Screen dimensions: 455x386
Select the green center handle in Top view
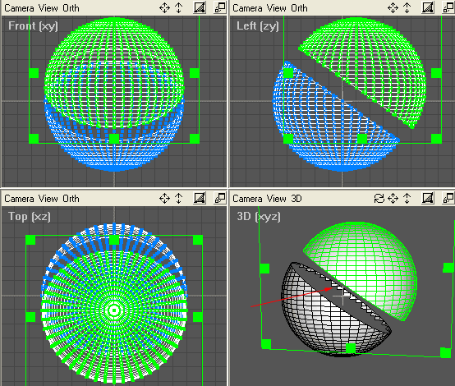pos(114,310)
